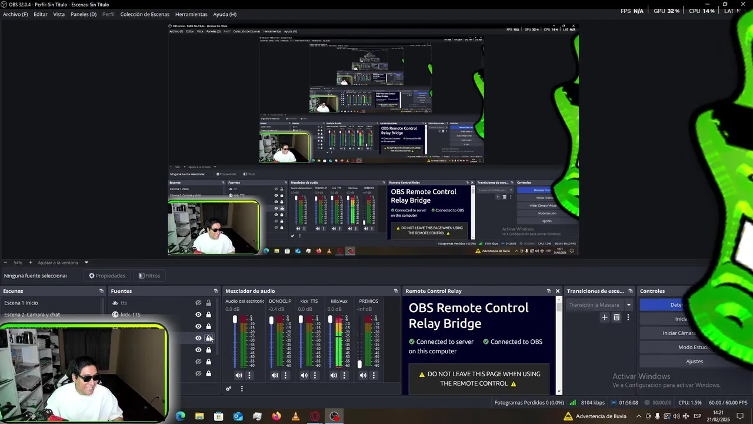Image resolution: width=753 pixels, height=424 pixels.
Task: Mute the kick TTS audio channel
Action: click(304, 375)
